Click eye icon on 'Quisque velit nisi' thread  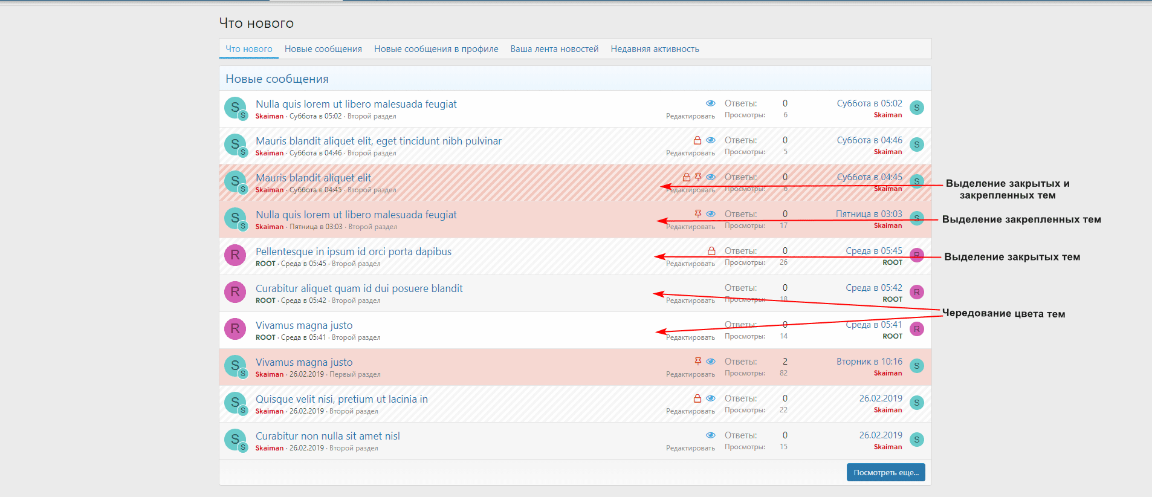(711, 398)
